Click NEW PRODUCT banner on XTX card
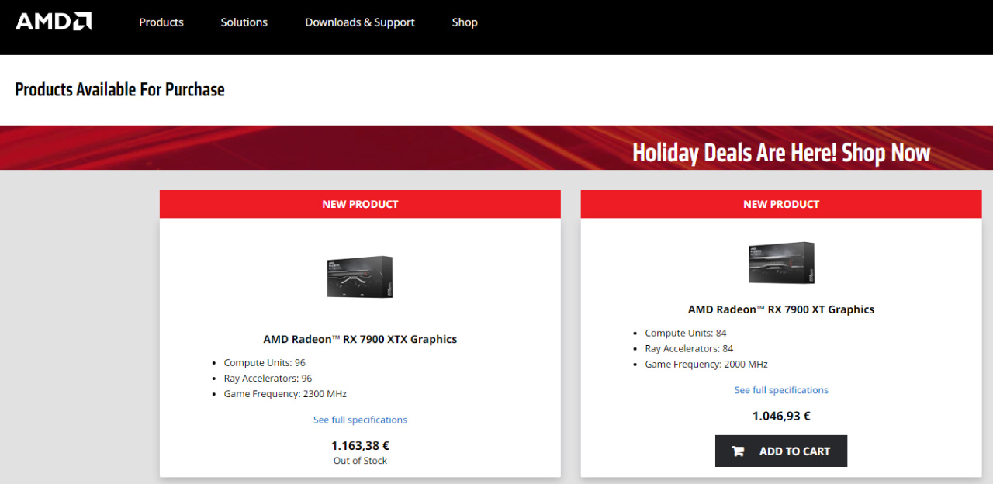993x484 pixels. tap(360, 204)
